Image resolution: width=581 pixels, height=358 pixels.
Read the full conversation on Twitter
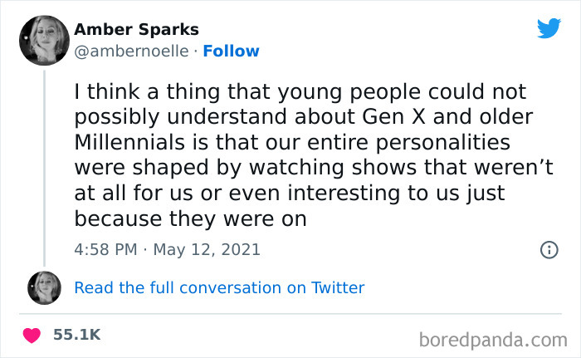pos(219,288)
